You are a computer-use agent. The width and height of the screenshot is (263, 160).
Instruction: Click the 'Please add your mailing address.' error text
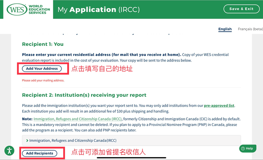pyautogui.click(x=43, y=80)
